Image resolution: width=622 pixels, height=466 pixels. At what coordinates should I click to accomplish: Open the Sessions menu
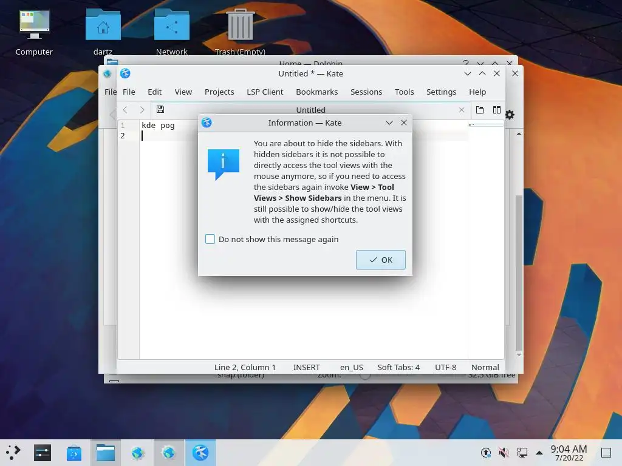pos(366,92)
